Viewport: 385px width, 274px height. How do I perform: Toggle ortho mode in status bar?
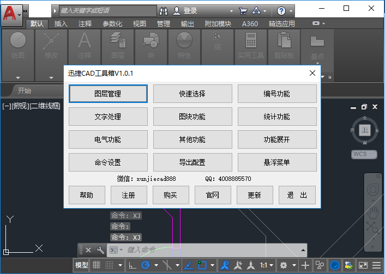[133, 265]
